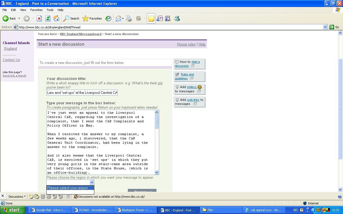Click the Forward navigation arrow
Viewport: 343px width, 214px height.
[26, 18]
